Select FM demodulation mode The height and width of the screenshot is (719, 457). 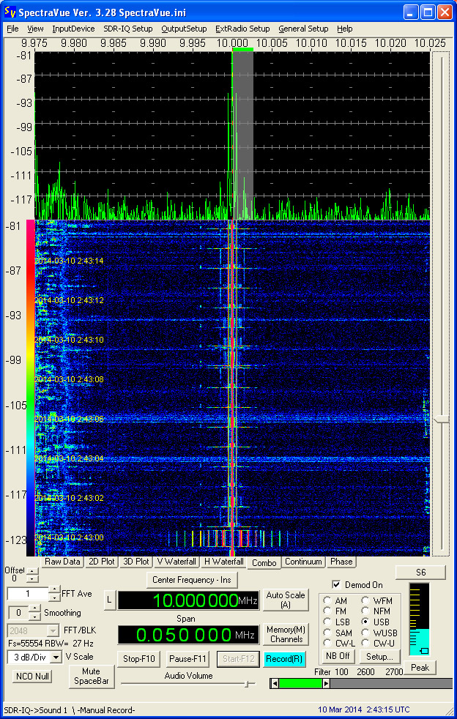click(327, 611)
